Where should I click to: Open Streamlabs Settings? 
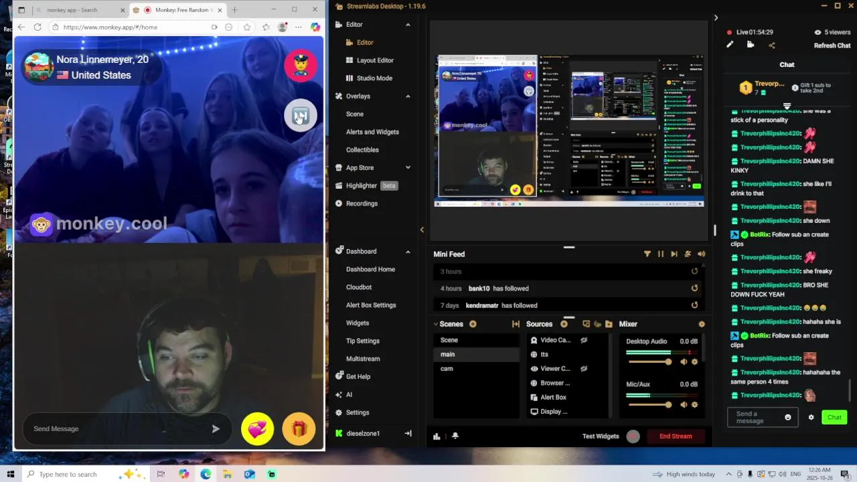pos(352,412)
